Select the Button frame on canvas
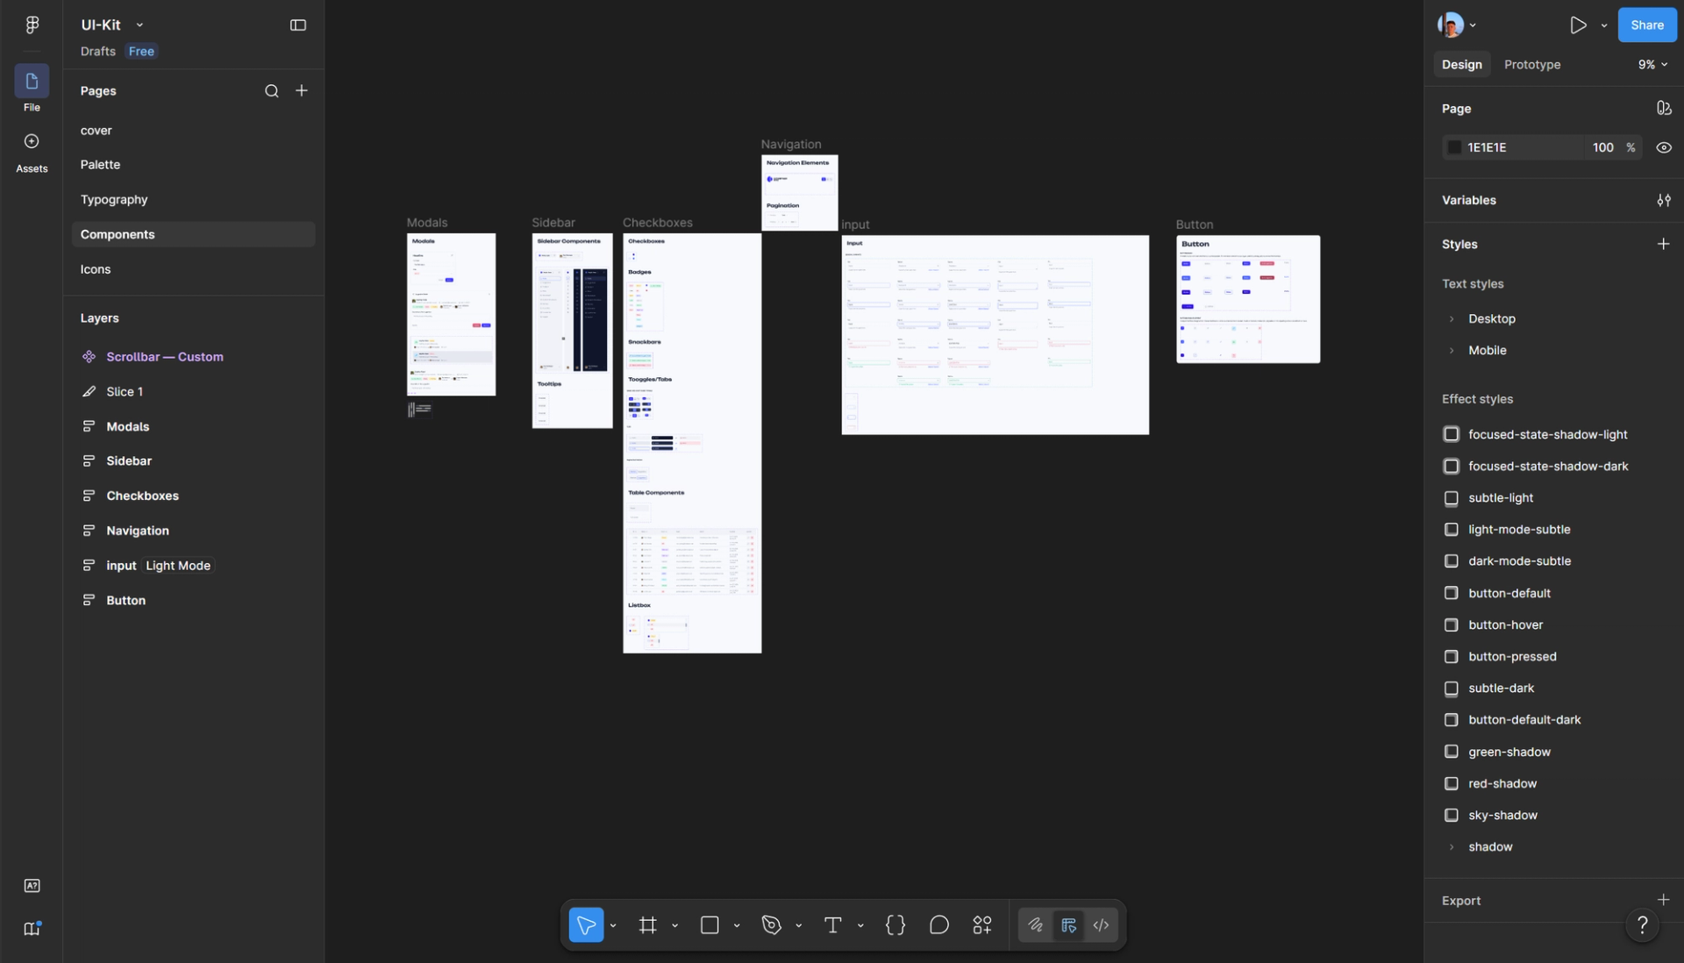 [1248, 299]
